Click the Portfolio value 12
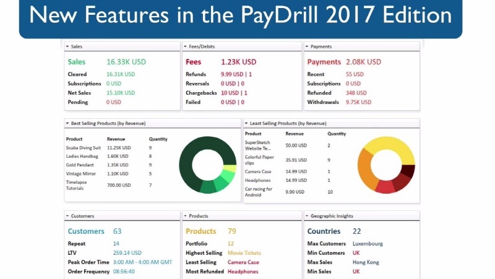Screen dimensions: 495x279 (231, 244)
